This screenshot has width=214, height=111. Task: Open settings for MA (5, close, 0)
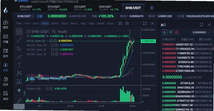[x=51, y=41]
